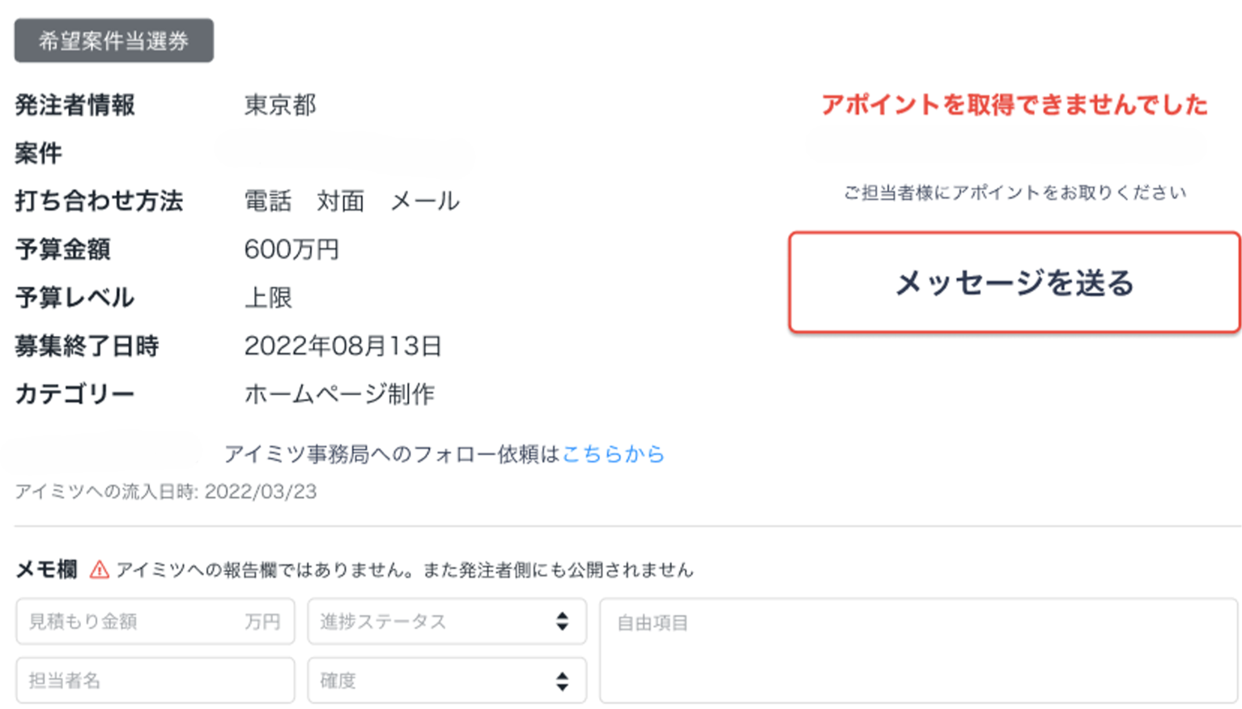Click the アポイントを取得できませんでした status text
1242x709 pixels.
click(1014, 104)
